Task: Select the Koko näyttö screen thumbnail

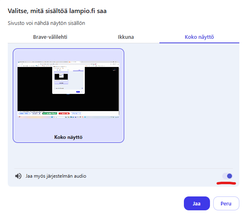Action: (68, 96)
